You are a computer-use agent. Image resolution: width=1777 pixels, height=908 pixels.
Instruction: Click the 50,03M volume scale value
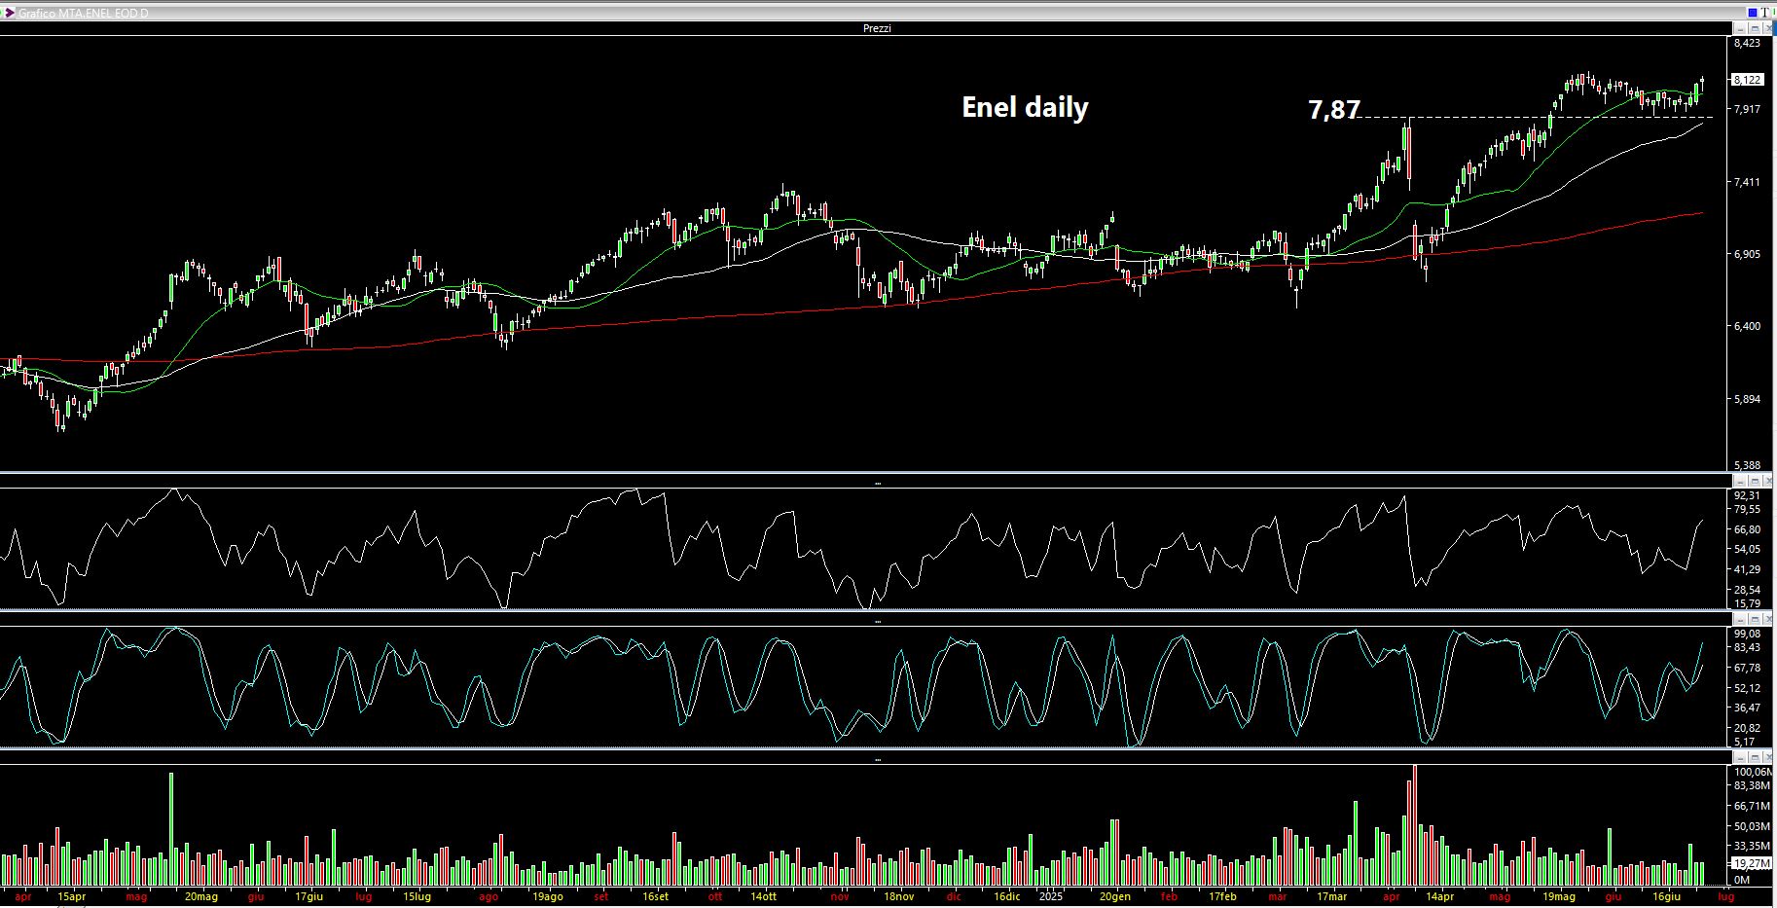tap(1751, 826)
